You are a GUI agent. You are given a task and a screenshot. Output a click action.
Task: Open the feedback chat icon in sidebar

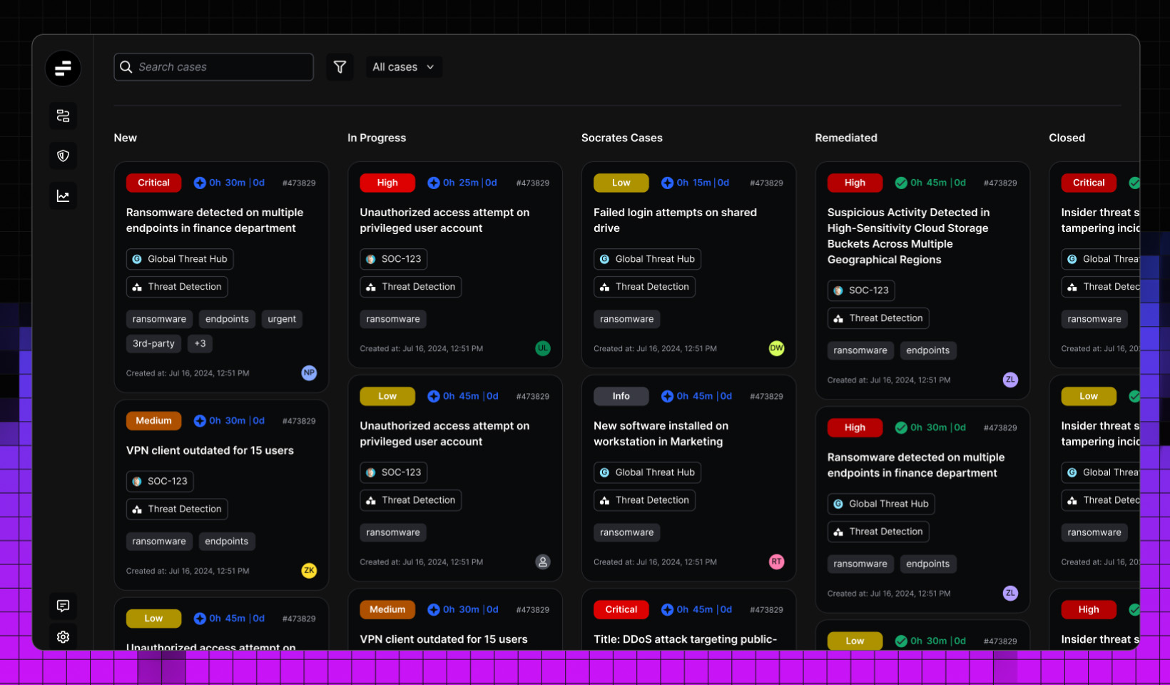tap(63, 606)
